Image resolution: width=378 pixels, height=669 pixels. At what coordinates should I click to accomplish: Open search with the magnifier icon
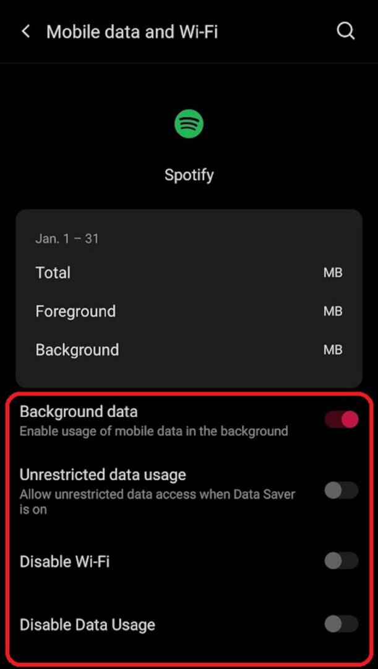tap(346, 31)
